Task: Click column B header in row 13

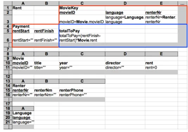Action: click(46, 81)
